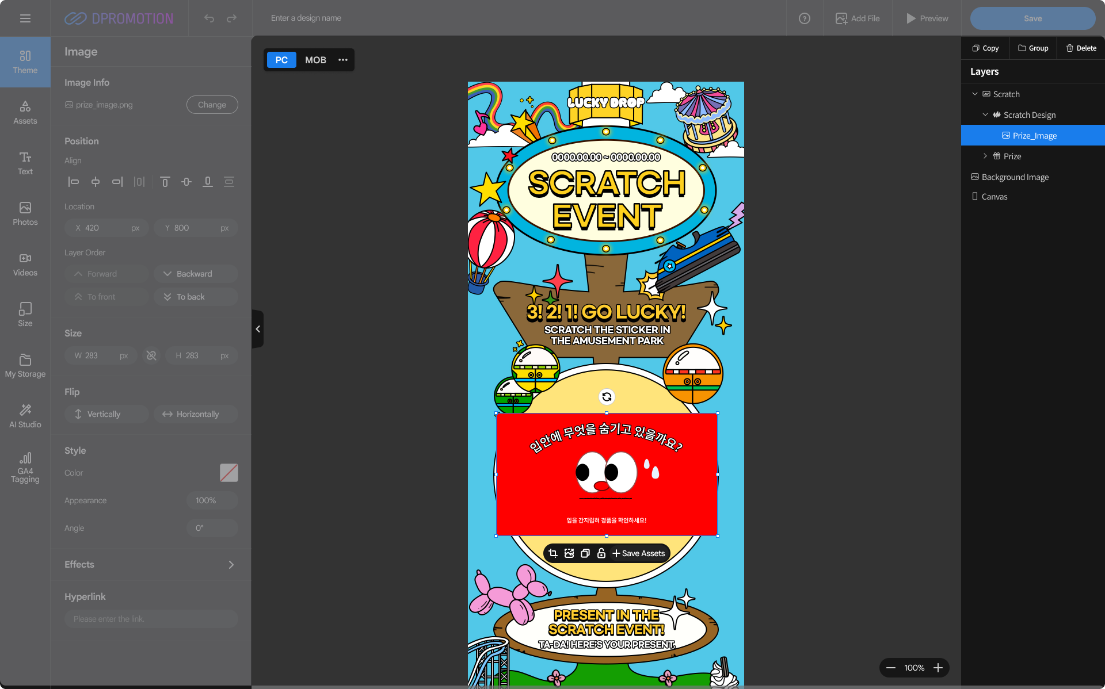
Task: Click the rotate handle above selected image
Action: [607, 397]
